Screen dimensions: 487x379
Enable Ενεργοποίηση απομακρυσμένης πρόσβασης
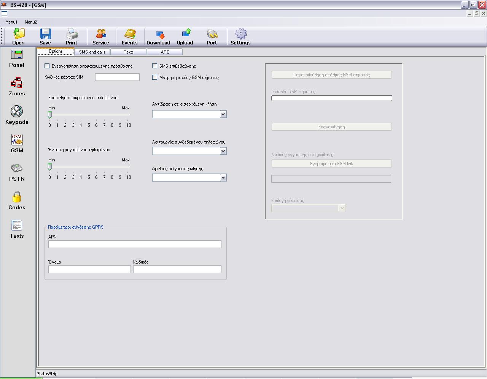pyautogui.click(x=47, y=66)
